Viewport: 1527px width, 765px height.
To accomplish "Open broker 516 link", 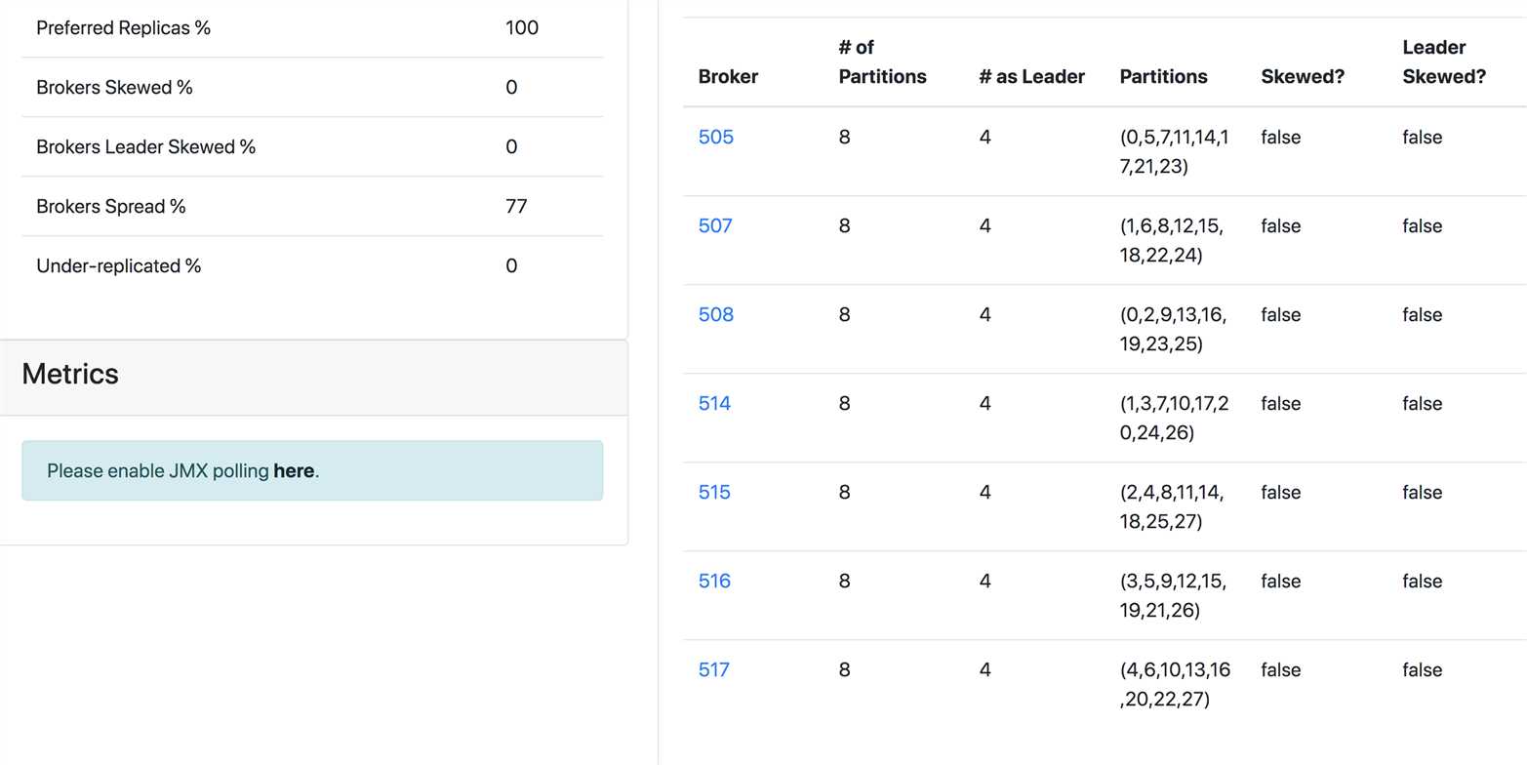I will (x=714, y=582).
